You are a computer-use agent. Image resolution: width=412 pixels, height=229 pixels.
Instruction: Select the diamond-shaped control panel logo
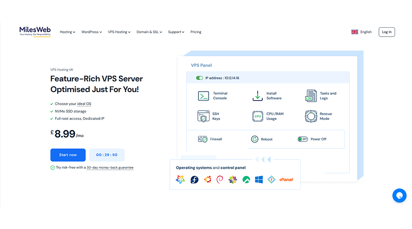point(271,180)
